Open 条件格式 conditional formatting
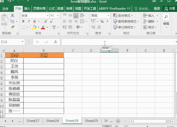 [x=123, y=16]
